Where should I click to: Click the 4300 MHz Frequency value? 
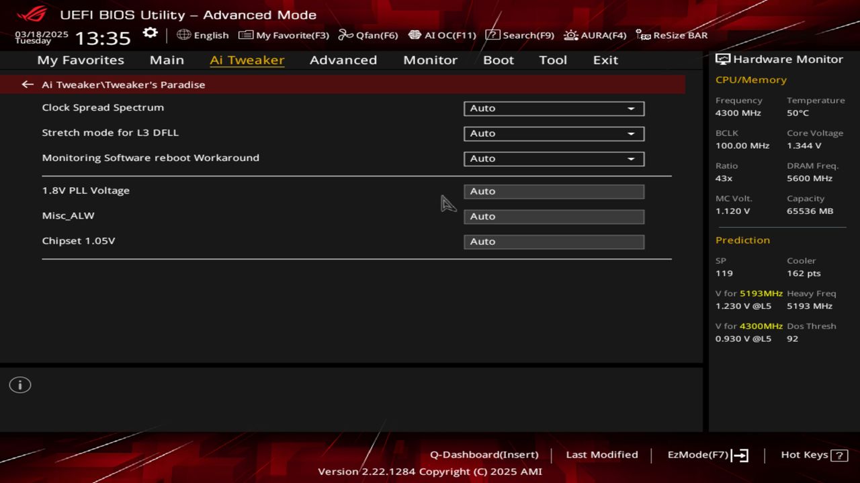pyautogui.click(x=738, y=113)
